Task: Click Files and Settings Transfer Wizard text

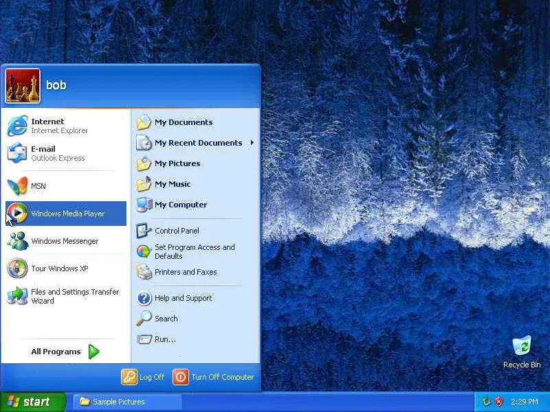Action: click(75, 296)
